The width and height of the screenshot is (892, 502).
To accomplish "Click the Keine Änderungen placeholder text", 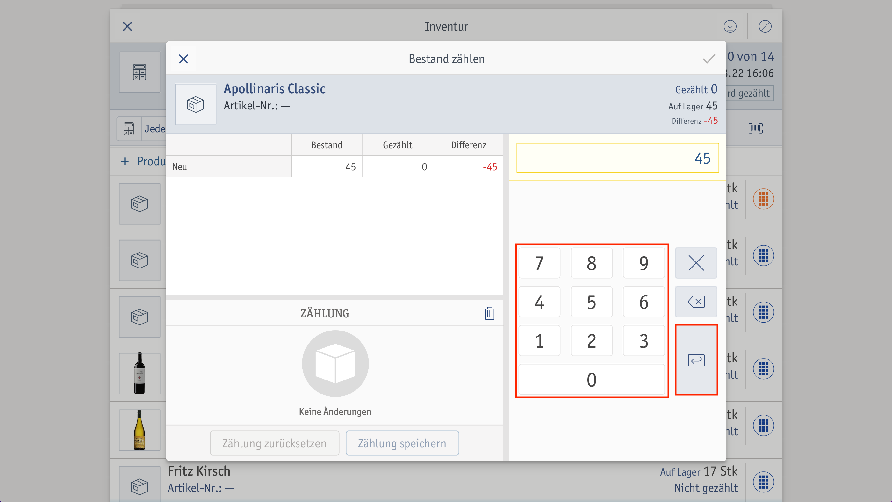I will pyautogui.click(x=335, y=411).
